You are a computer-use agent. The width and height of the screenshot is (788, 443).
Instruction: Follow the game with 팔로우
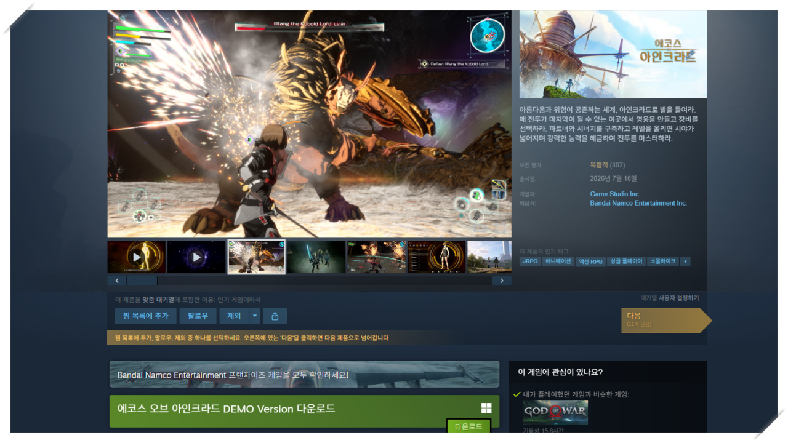(198, 316)
